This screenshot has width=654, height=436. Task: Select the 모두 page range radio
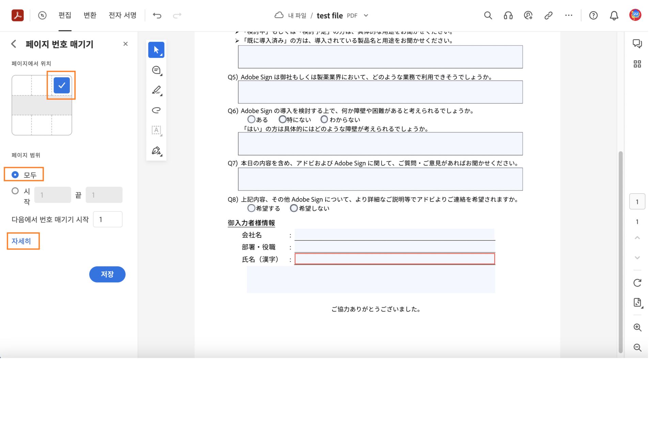click(x=15, y=175)
